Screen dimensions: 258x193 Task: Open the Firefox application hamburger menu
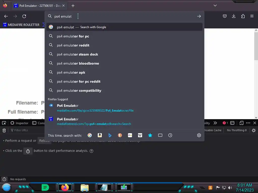(252, 16)
